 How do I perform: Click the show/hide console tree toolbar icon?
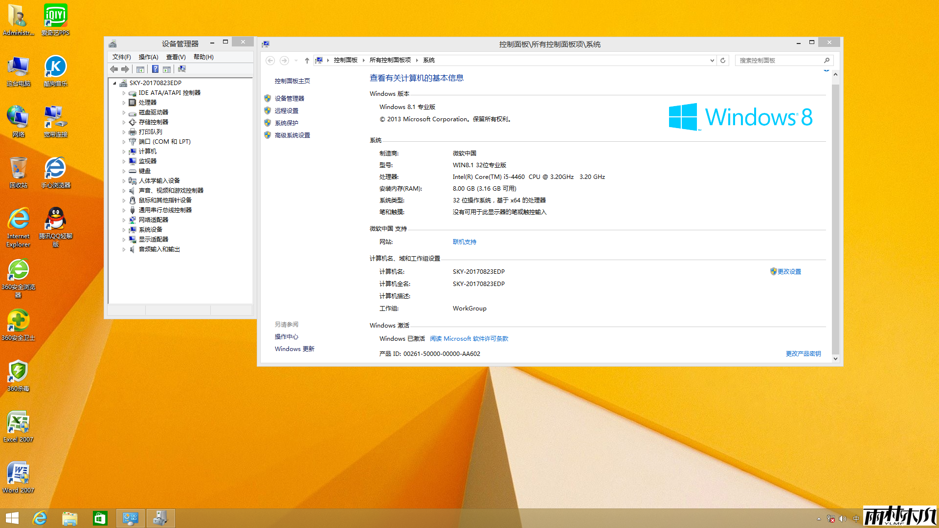click(x=140, y=69)
